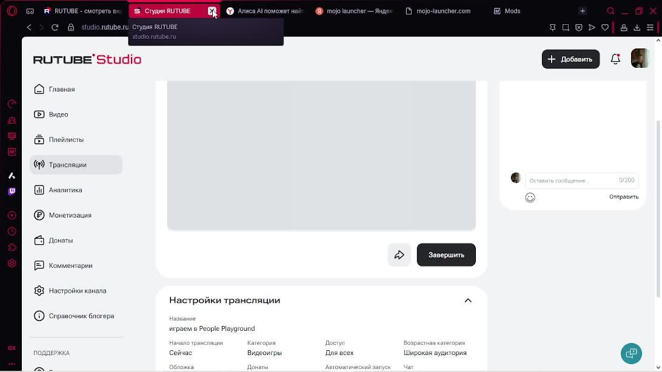The image size is (662, 372).
Task: Open Видео in the sidebar
Action: click(76, 115)
